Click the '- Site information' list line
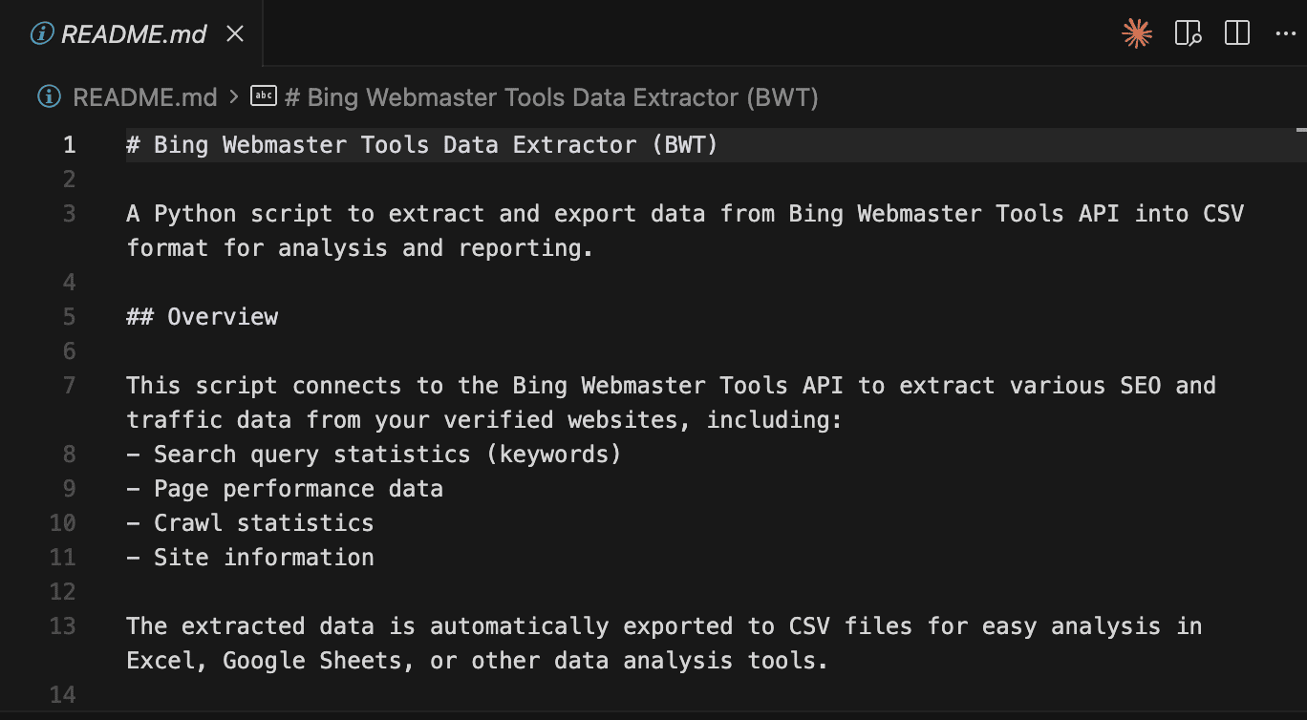 (250, 558)
